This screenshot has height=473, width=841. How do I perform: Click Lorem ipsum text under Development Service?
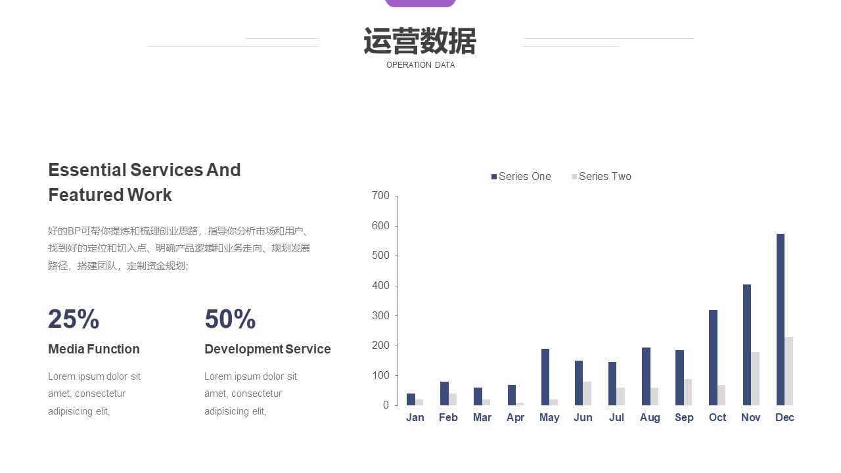click(250, 394)
